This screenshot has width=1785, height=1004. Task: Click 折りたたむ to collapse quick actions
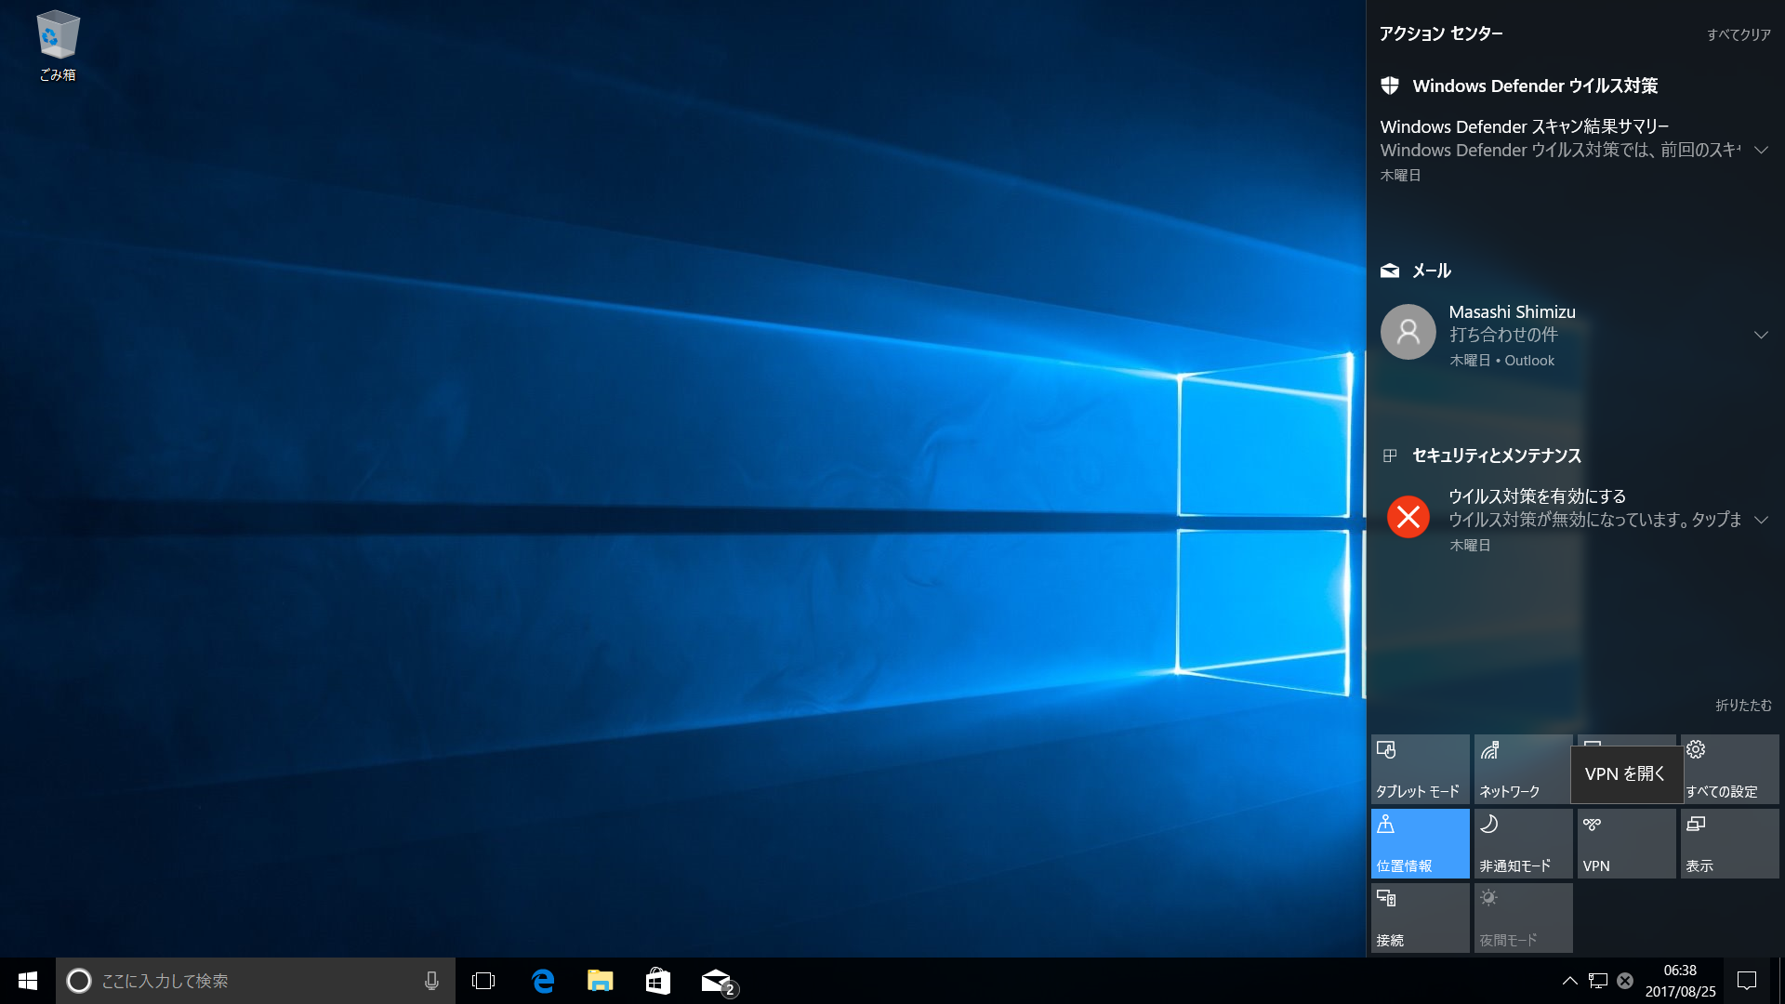tap(1743, 706)
